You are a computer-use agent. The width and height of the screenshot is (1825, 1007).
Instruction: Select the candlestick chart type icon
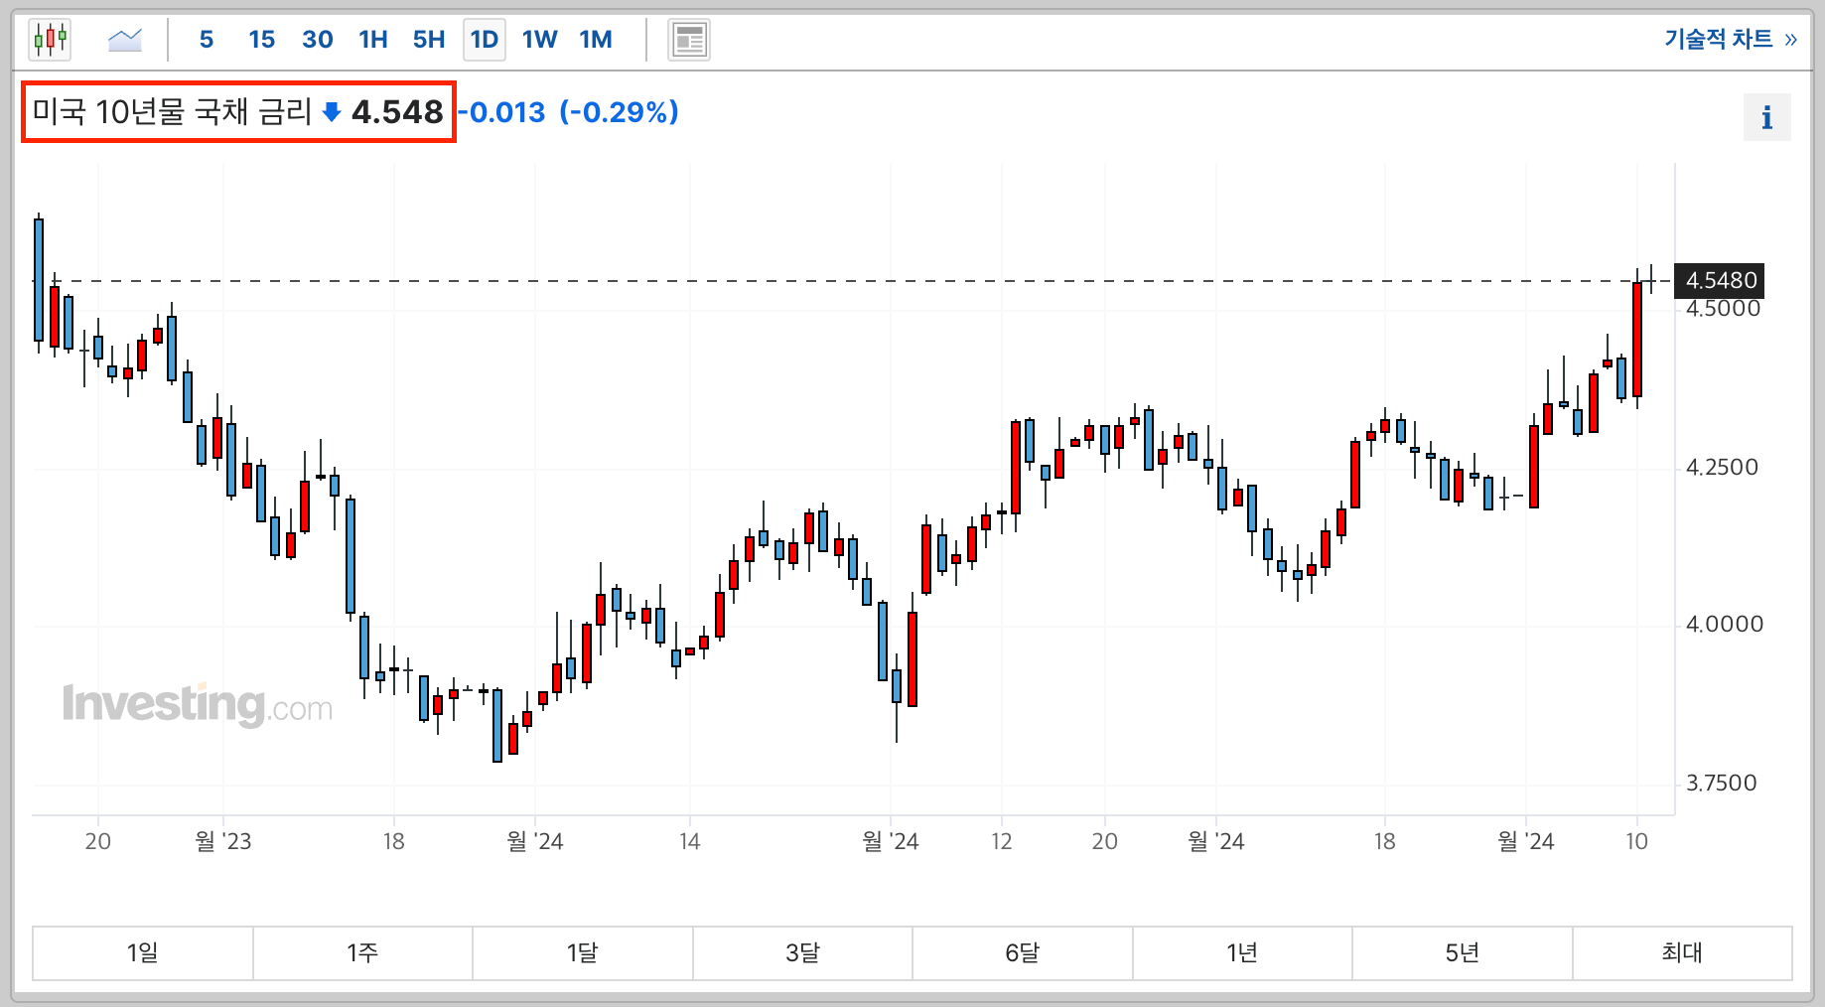50,40
